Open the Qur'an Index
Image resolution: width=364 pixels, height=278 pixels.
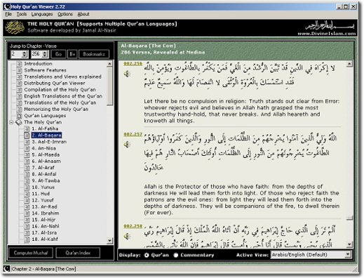click(78, 253)
